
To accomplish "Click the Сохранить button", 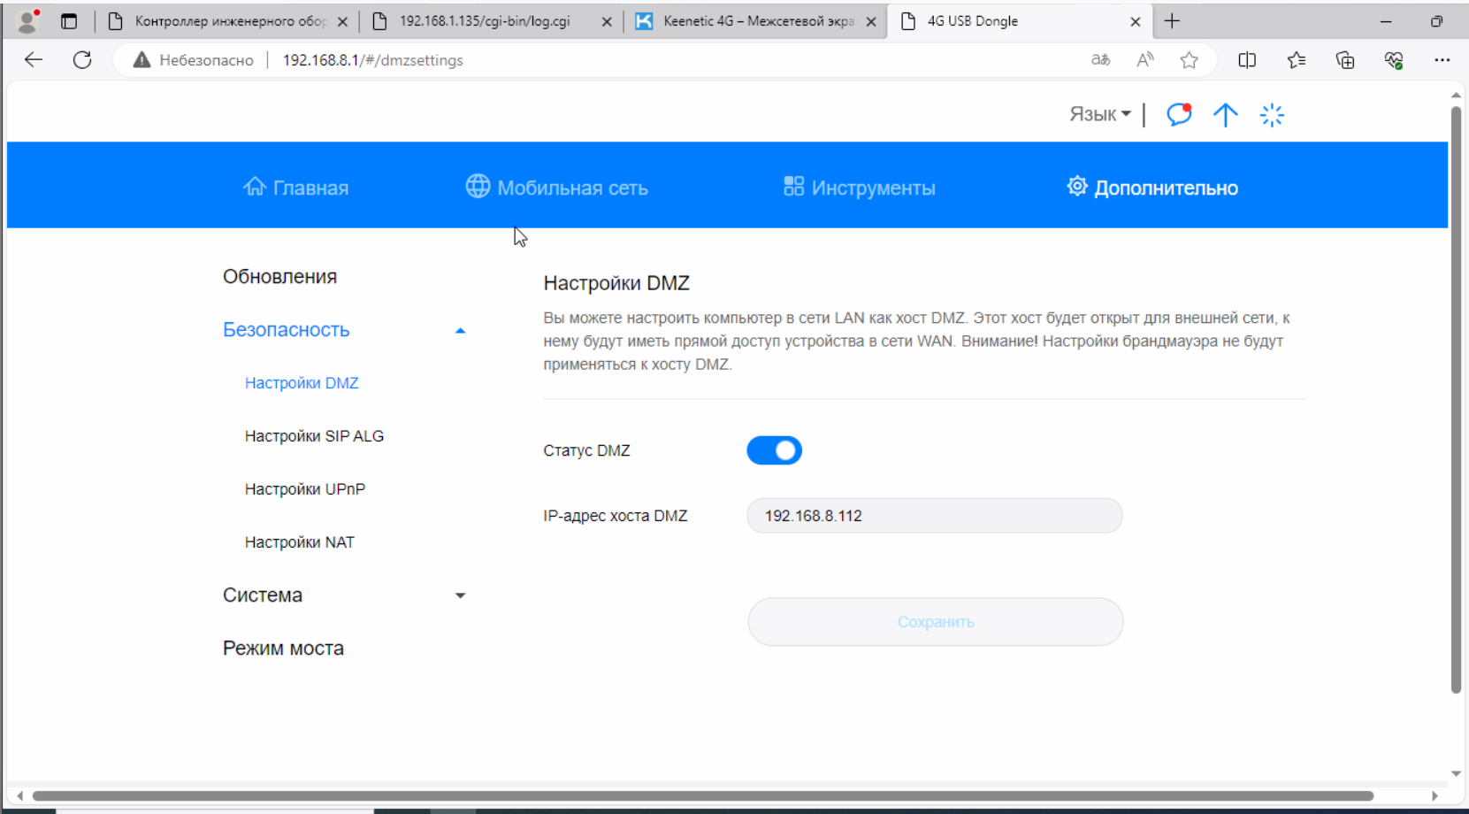I will 935,622.
